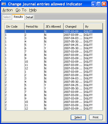Screen dimensions: 108x124
Task: Click the Changed column header
Action: pyautogui.click(x=74, y=27)
